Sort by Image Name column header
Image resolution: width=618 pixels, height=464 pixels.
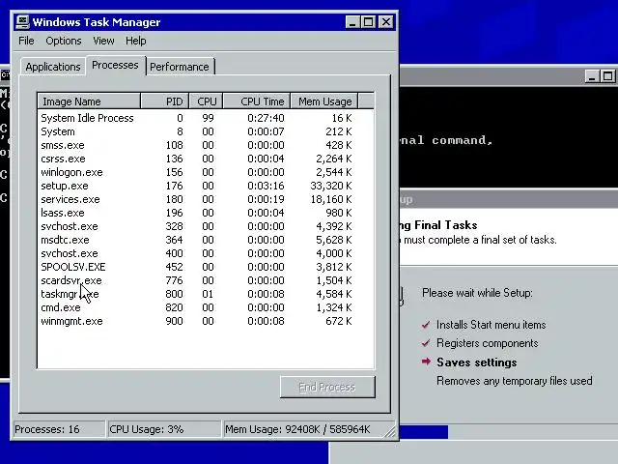89,101
